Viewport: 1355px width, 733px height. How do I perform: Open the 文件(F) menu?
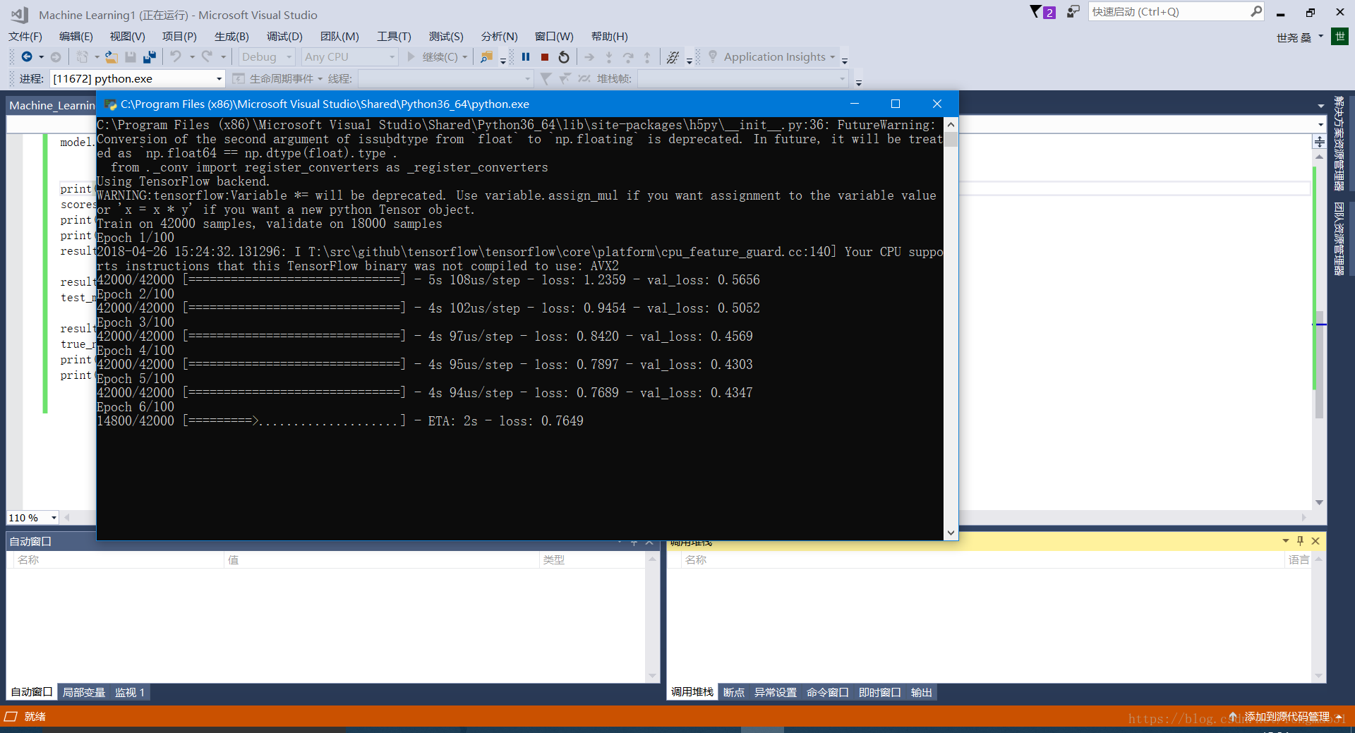pos(25,37)
